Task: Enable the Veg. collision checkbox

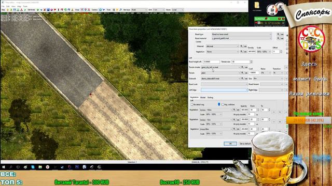Action: pyautogui.click(x=223, y=104)
